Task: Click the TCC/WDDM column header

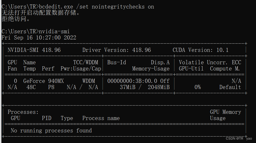Action: click(x=86, y=62)
